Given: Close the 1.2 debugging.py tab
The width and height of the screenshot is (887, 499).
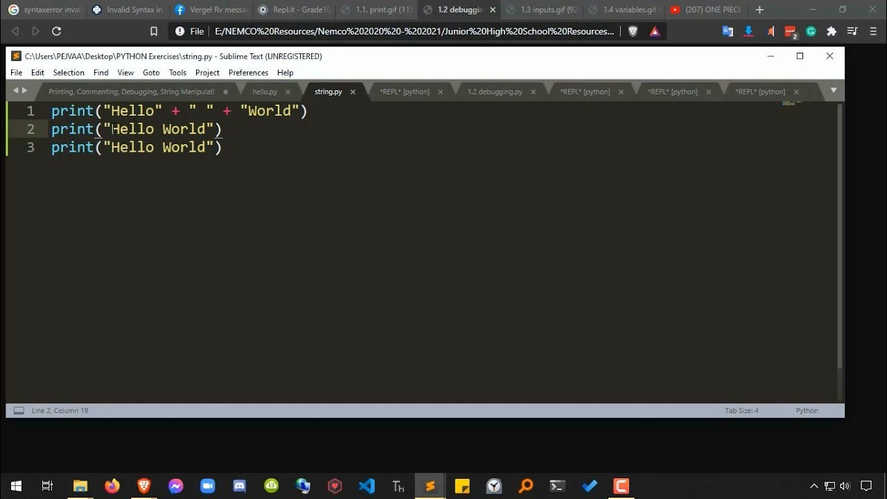Looking at the screenshot, I should [533, 91].
